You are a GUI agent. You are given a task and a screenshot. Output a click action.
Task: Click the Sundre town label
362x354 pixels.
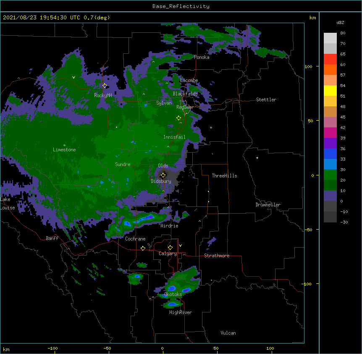tap(123, 164)
